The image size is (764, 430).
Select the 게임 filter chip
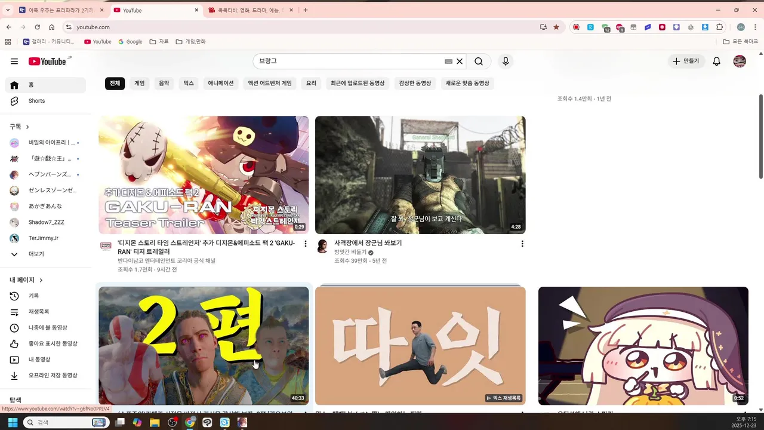point(140,84)
